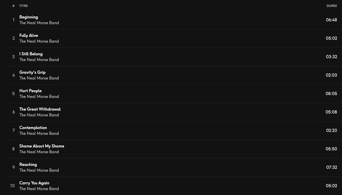Screen dimensions: 342x195
Task: Click the Gravity's Grip track title
Action: [33, 72]
